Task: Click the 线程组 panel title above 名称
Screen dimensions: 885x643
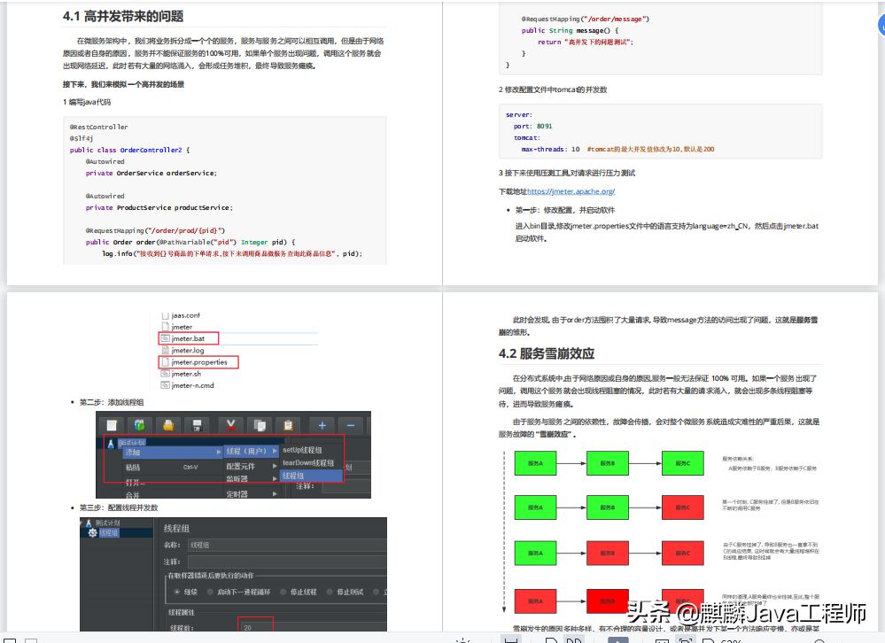Action: pos(176,529)
